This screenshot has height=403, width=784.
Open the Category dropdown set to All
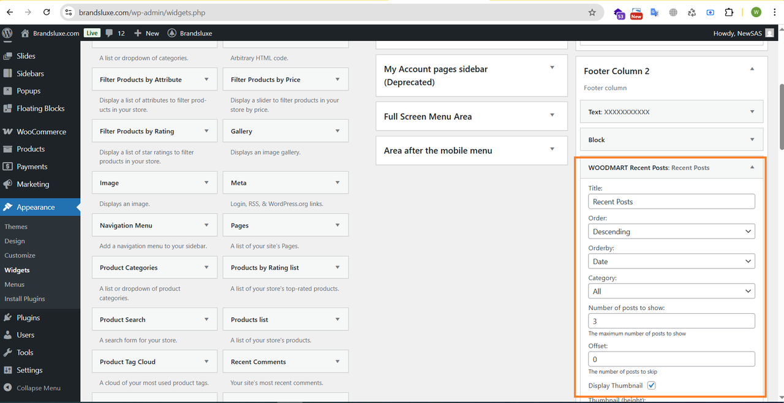pos(671,291)
